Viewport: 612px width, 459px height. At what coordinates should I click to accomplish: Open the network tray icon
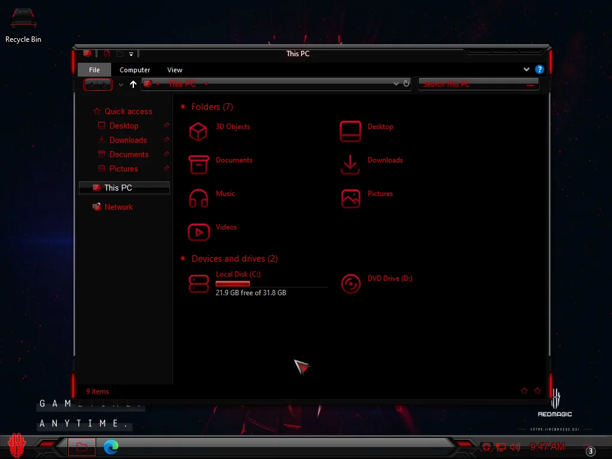(501, 447)
